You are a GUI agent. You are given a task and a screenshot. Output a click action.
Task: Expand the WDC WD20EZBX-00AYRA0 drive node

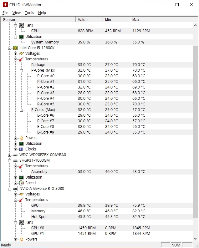click(x=9, y=155)
